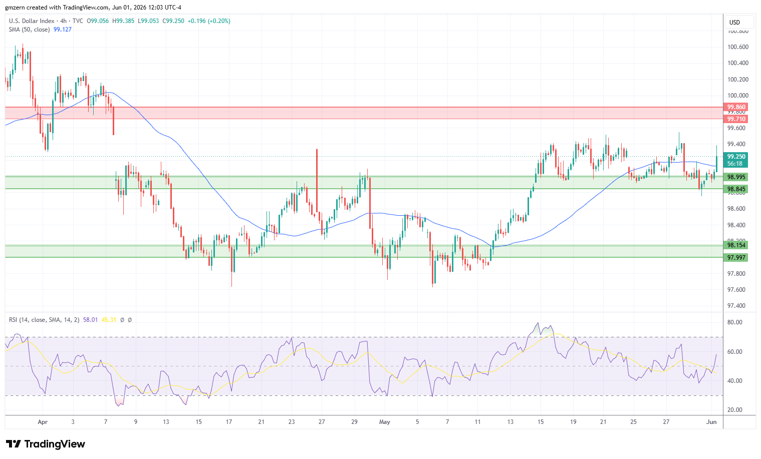
Task: Click the 80.00 RSI axis label
Action: [x=735, y=322]
